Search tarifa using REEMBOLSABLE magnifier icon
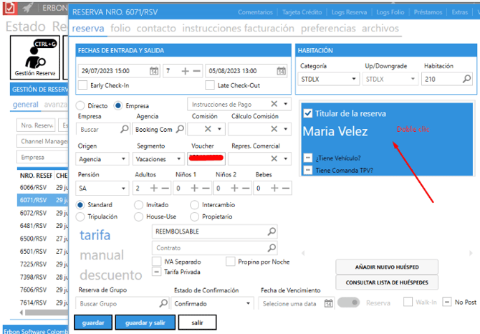This screenshot has height=334, width=480. pyautogui.click(x=272, y=232)
